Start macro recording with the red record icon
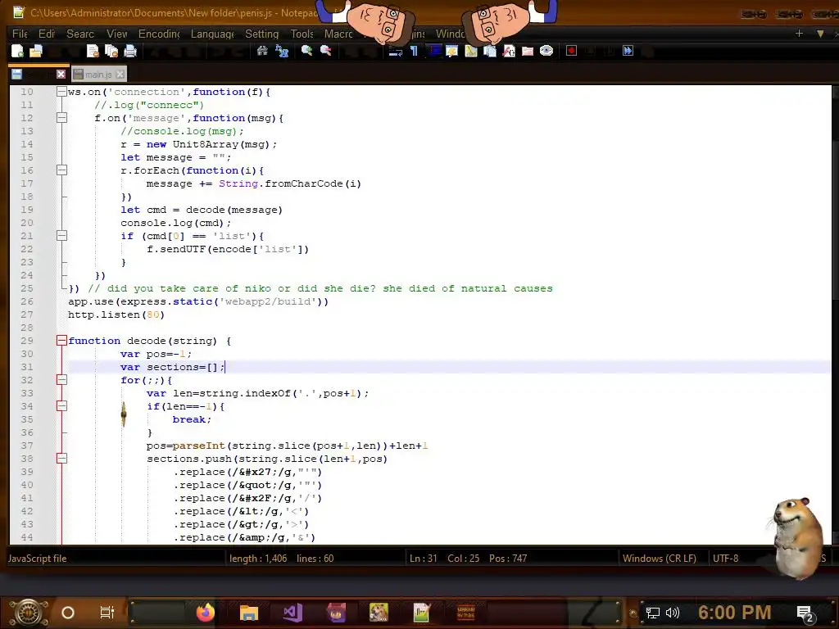This screenshot has height=629, width=839. pyautogui.click(x=571, y=52)
